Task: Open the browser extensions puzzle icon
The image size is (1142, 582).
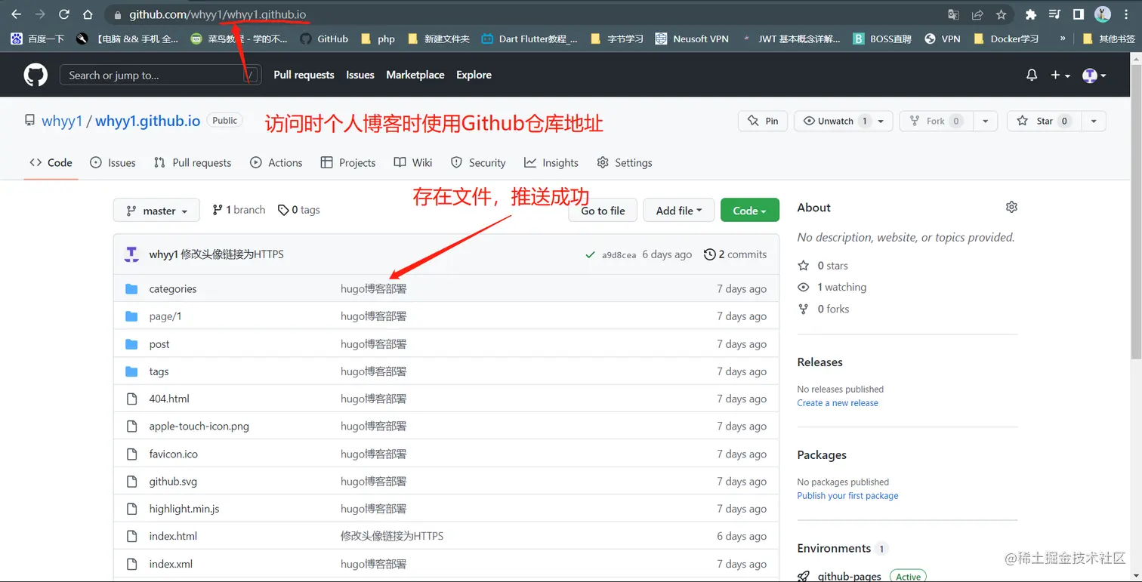Action: tap(1031, 14)
